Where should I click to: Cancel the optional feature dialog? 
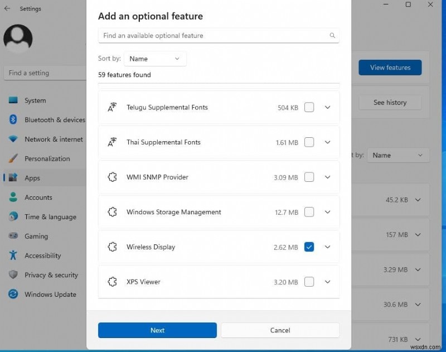[280, 330]
